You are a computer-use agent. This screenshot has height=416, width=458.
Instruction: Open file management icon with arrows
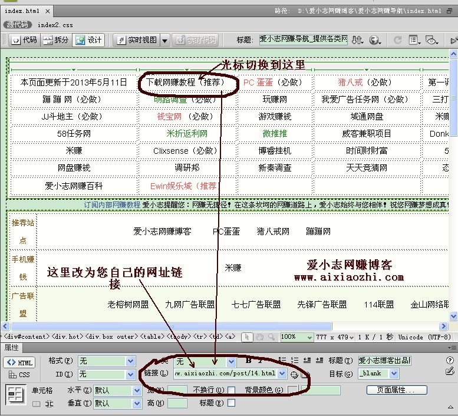click(357, 40)
